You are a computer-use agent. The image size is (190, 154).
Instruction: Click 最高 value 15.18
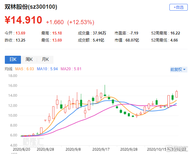57,33
